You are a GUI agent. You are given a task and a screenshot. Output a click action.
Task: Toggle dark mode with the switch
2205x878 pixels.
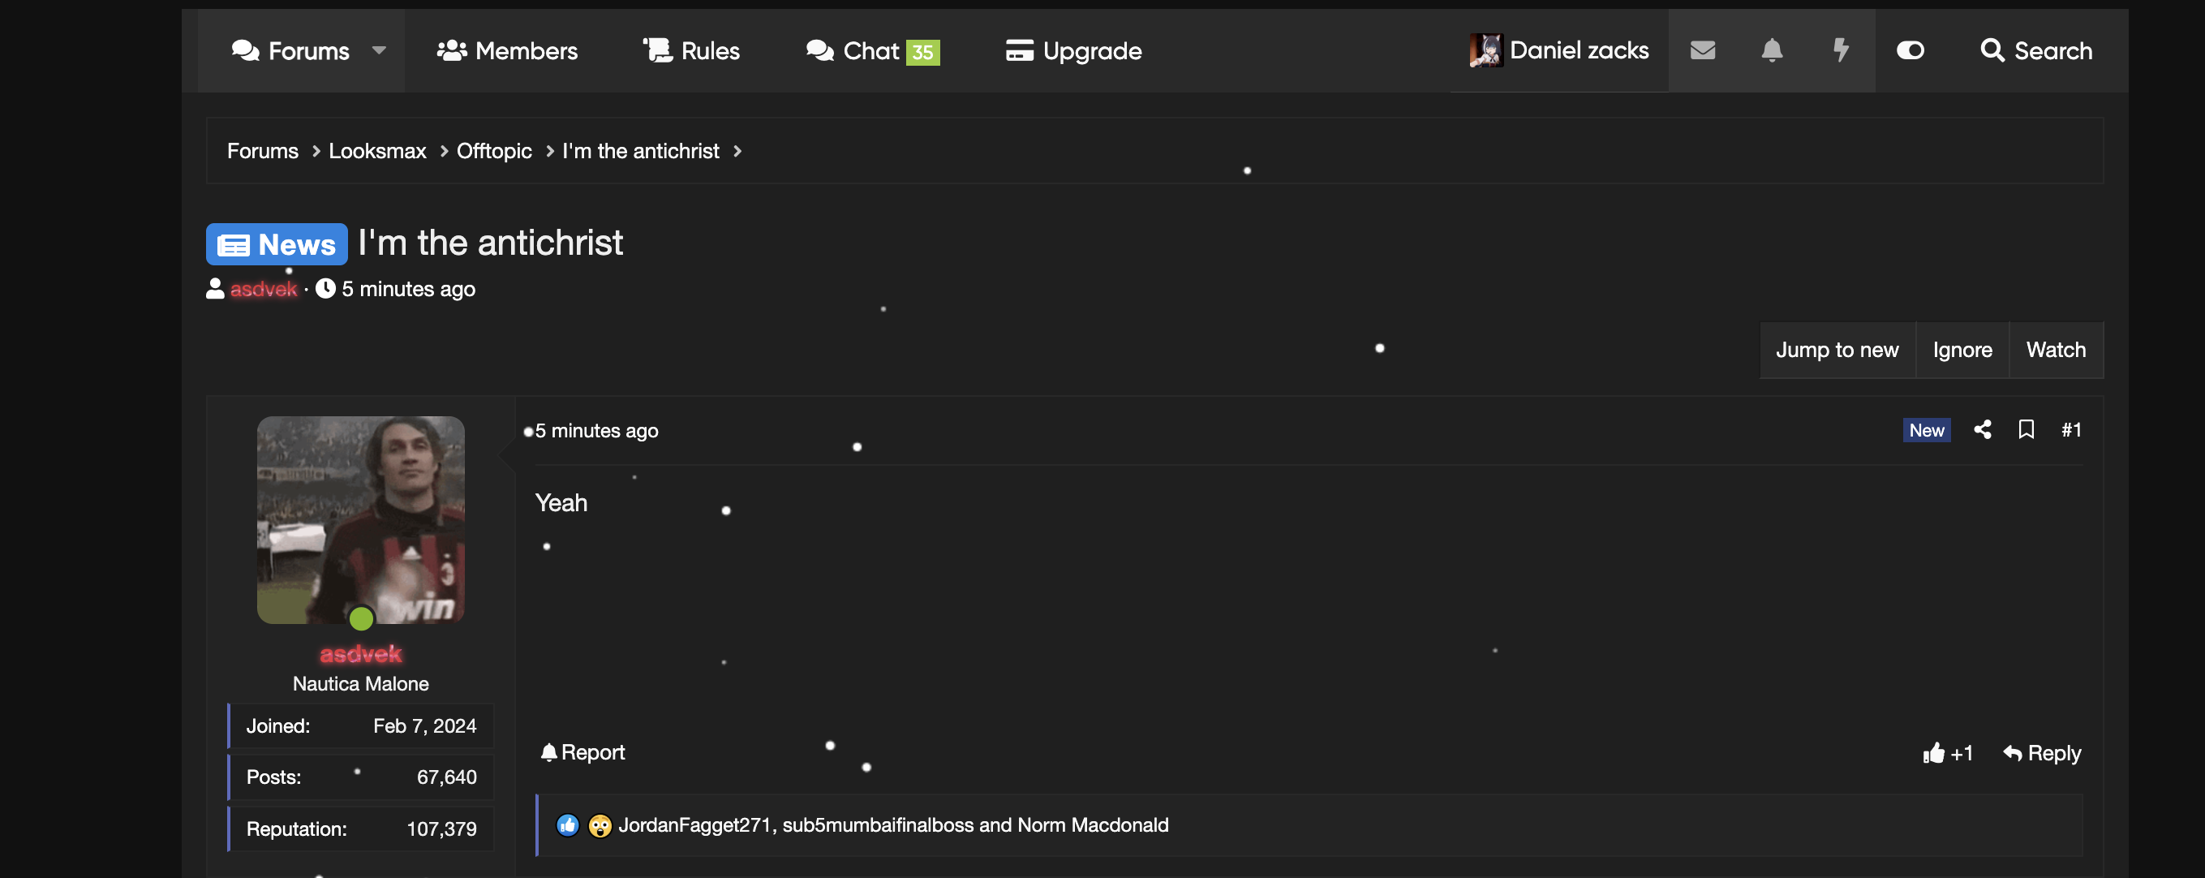click(x=1911, y=50)
